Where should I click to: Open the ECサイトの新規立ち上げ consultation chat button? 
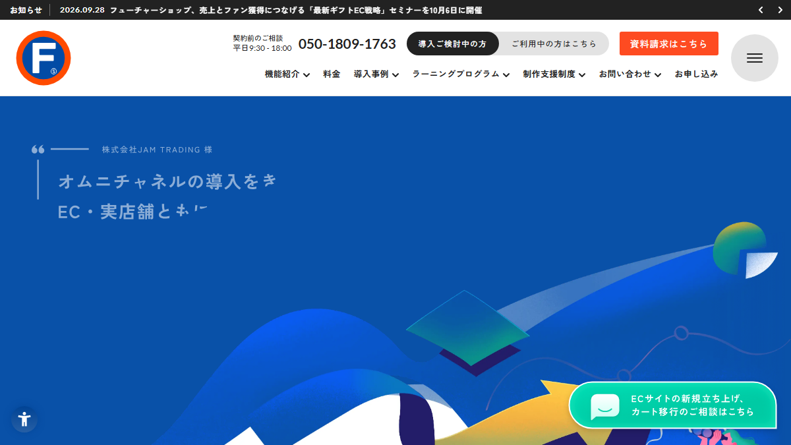coord(672,405)
